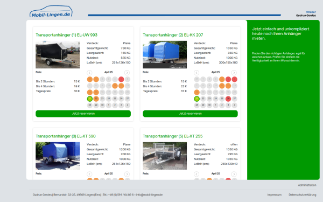Select day 26 in EL-UW 993 calendar
Screen dimensions: 323x202
pos(121,99)
